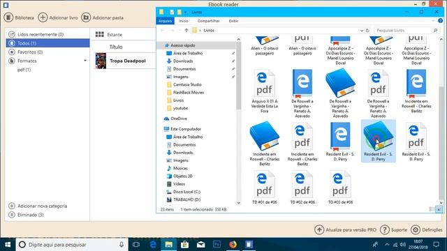Open Firefox from the taskbar
This screenshot has height=251, width=447.
pos(233,245)
